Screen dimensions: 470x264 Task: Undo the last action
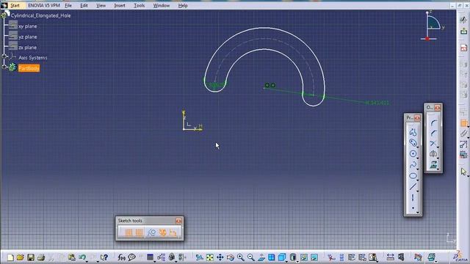click(x=82, y=257)
